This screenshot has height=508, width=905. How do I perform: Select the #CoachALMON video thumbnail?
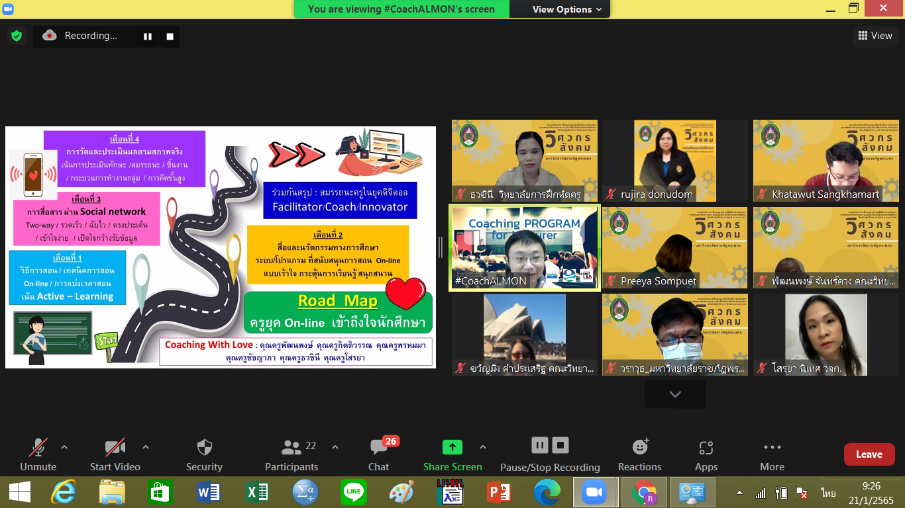pyautogui.click(x=525, y=247)
